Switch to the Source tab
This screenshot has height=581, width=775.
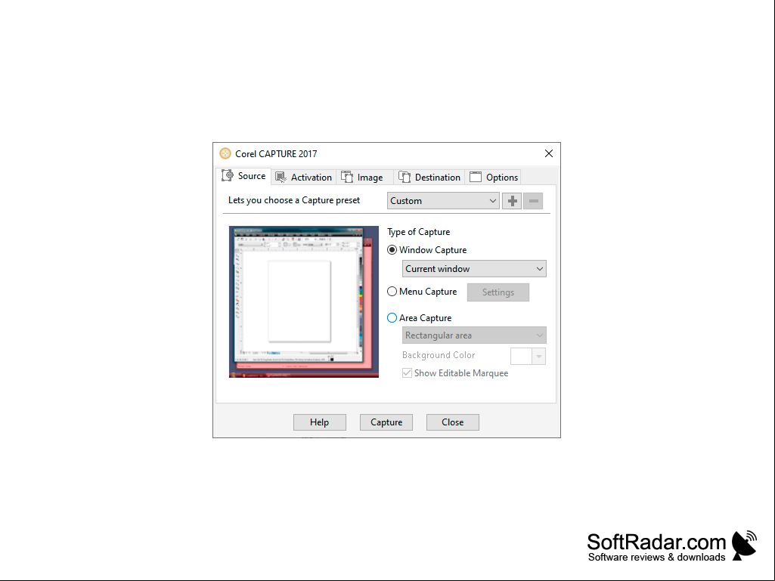pos(243,176)
